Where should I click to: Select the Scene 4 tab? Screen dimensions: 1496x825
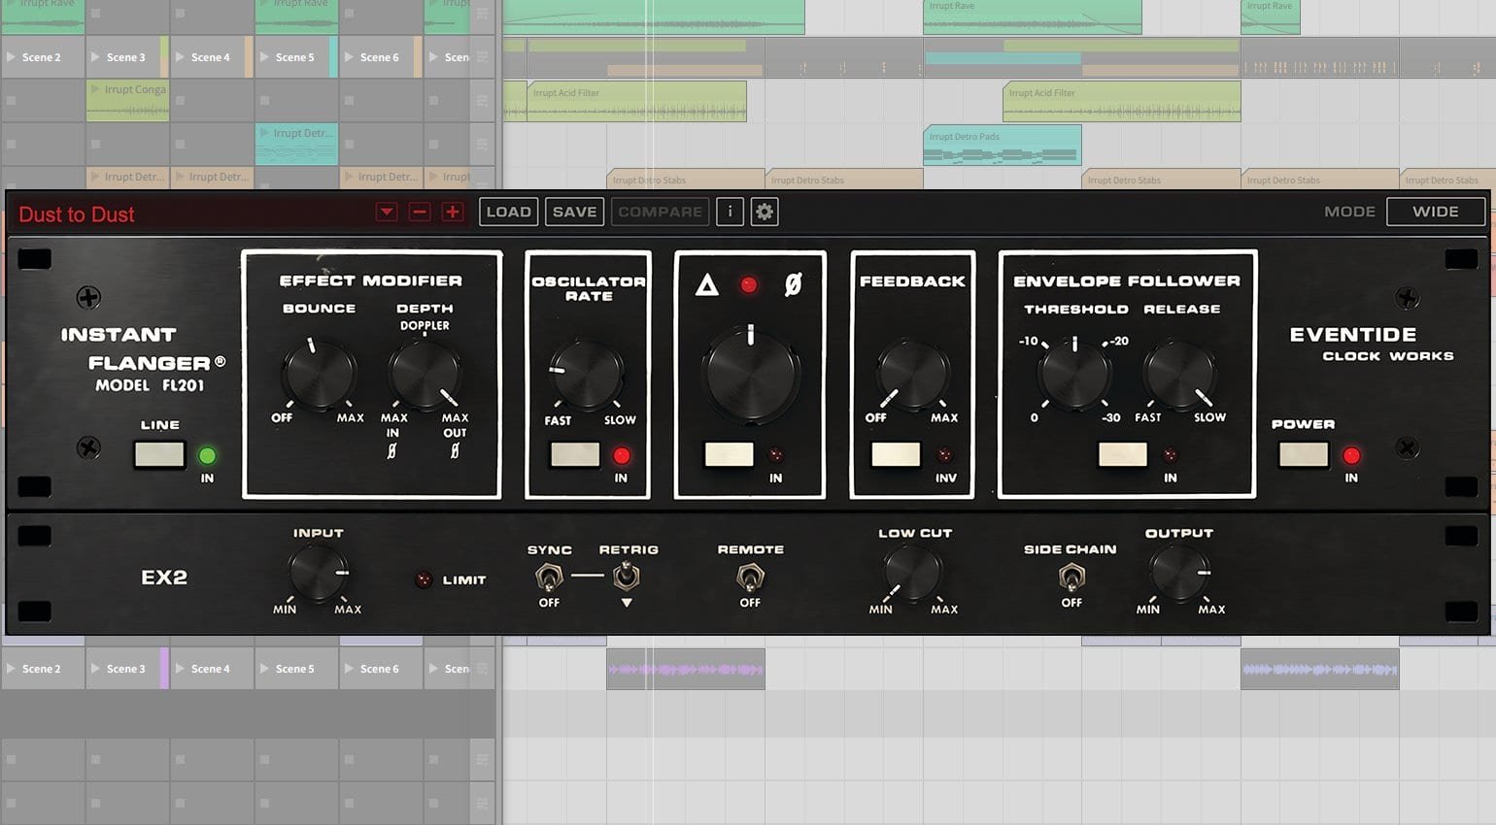coord(211,56)
